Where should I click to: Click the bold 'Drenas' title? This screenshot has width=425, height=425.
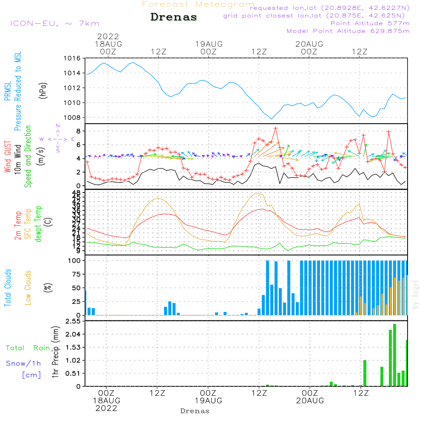[x=174, y=17]
